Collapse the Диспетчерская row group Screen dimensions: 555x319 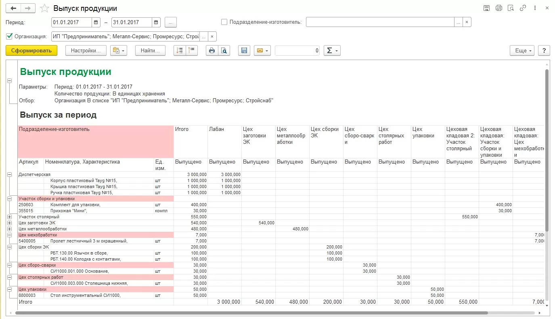(x=9, y=174)
